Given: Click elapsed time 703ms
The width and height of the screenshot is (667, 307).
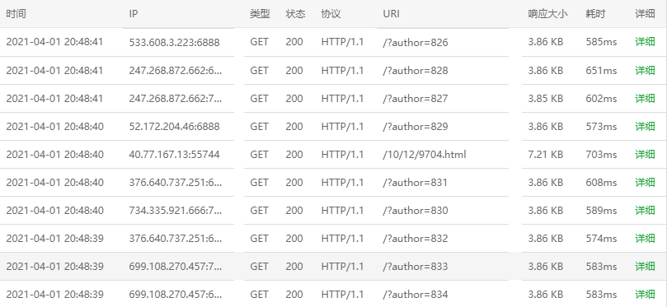Looking at the screenshot, I should (601, 154).
